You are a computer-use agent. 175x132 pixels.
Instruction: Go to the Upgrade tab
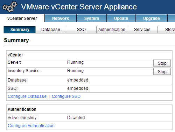[x=152, y=18]
